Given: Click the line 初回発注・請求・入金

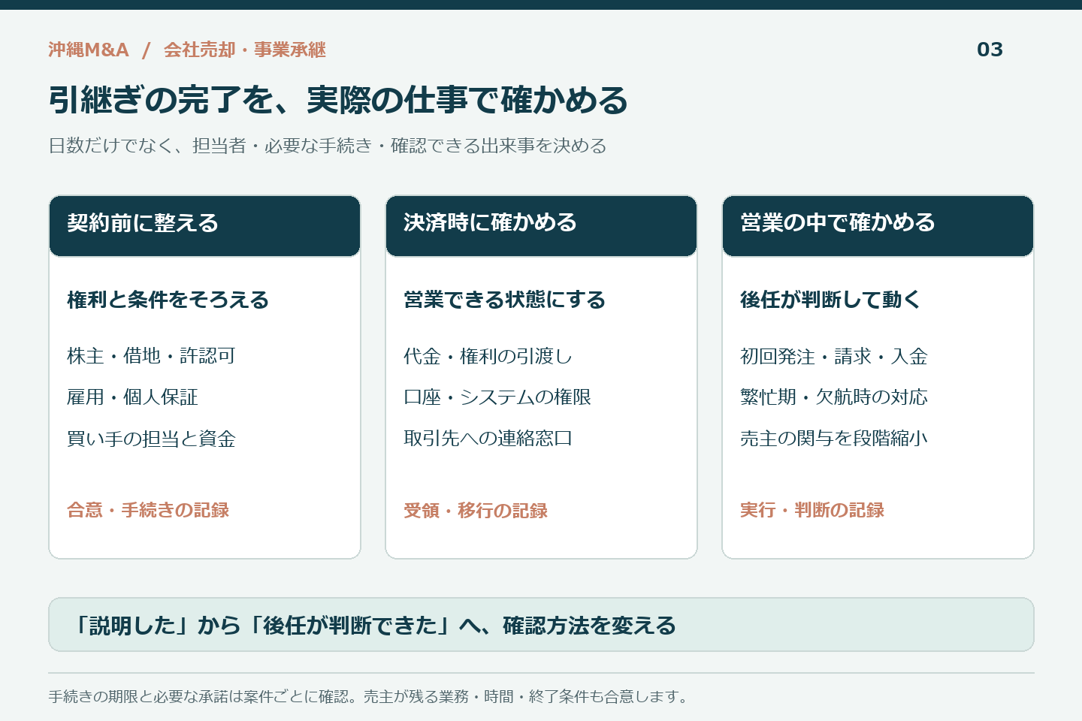Looking at the screenshot, I should point(834,356).
